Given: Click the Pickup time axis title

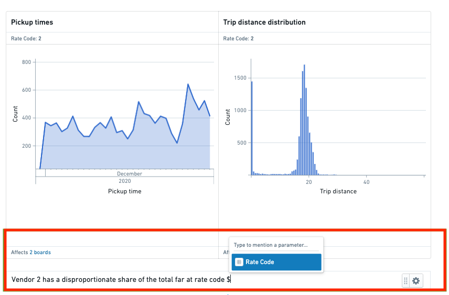Looking at the screenshot, I should pyautogui.click(x=124, y=191).
